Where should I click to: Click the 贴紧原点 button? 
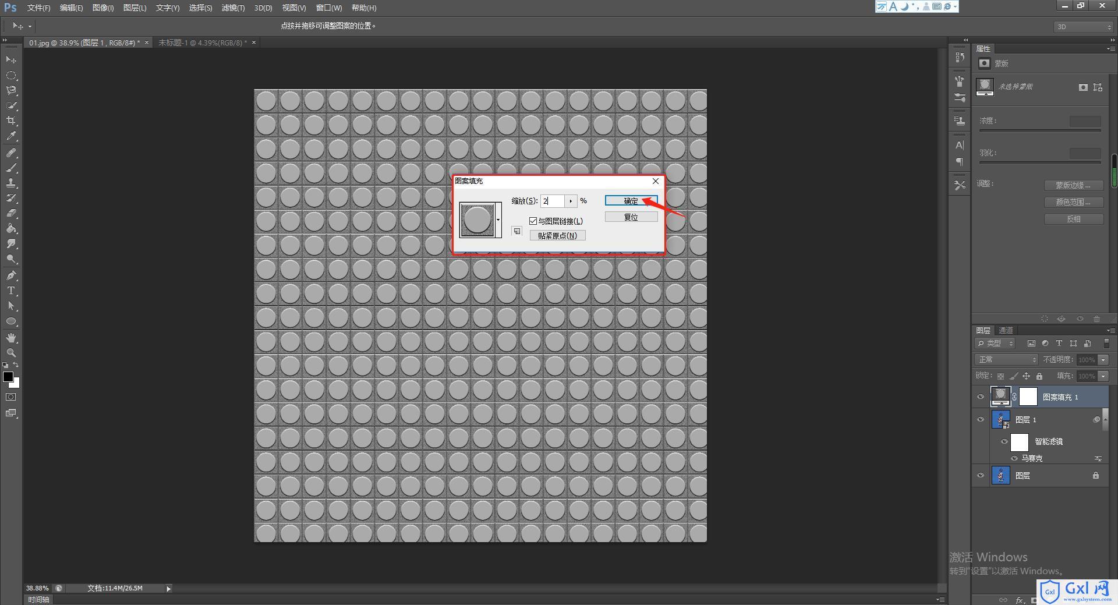coord(557,235)
